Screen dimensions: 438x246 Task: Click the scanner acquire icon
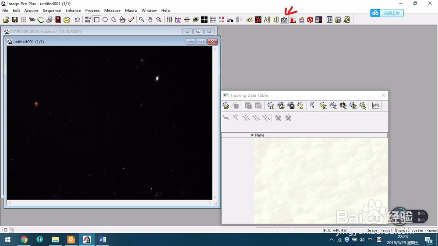[41, 20]
